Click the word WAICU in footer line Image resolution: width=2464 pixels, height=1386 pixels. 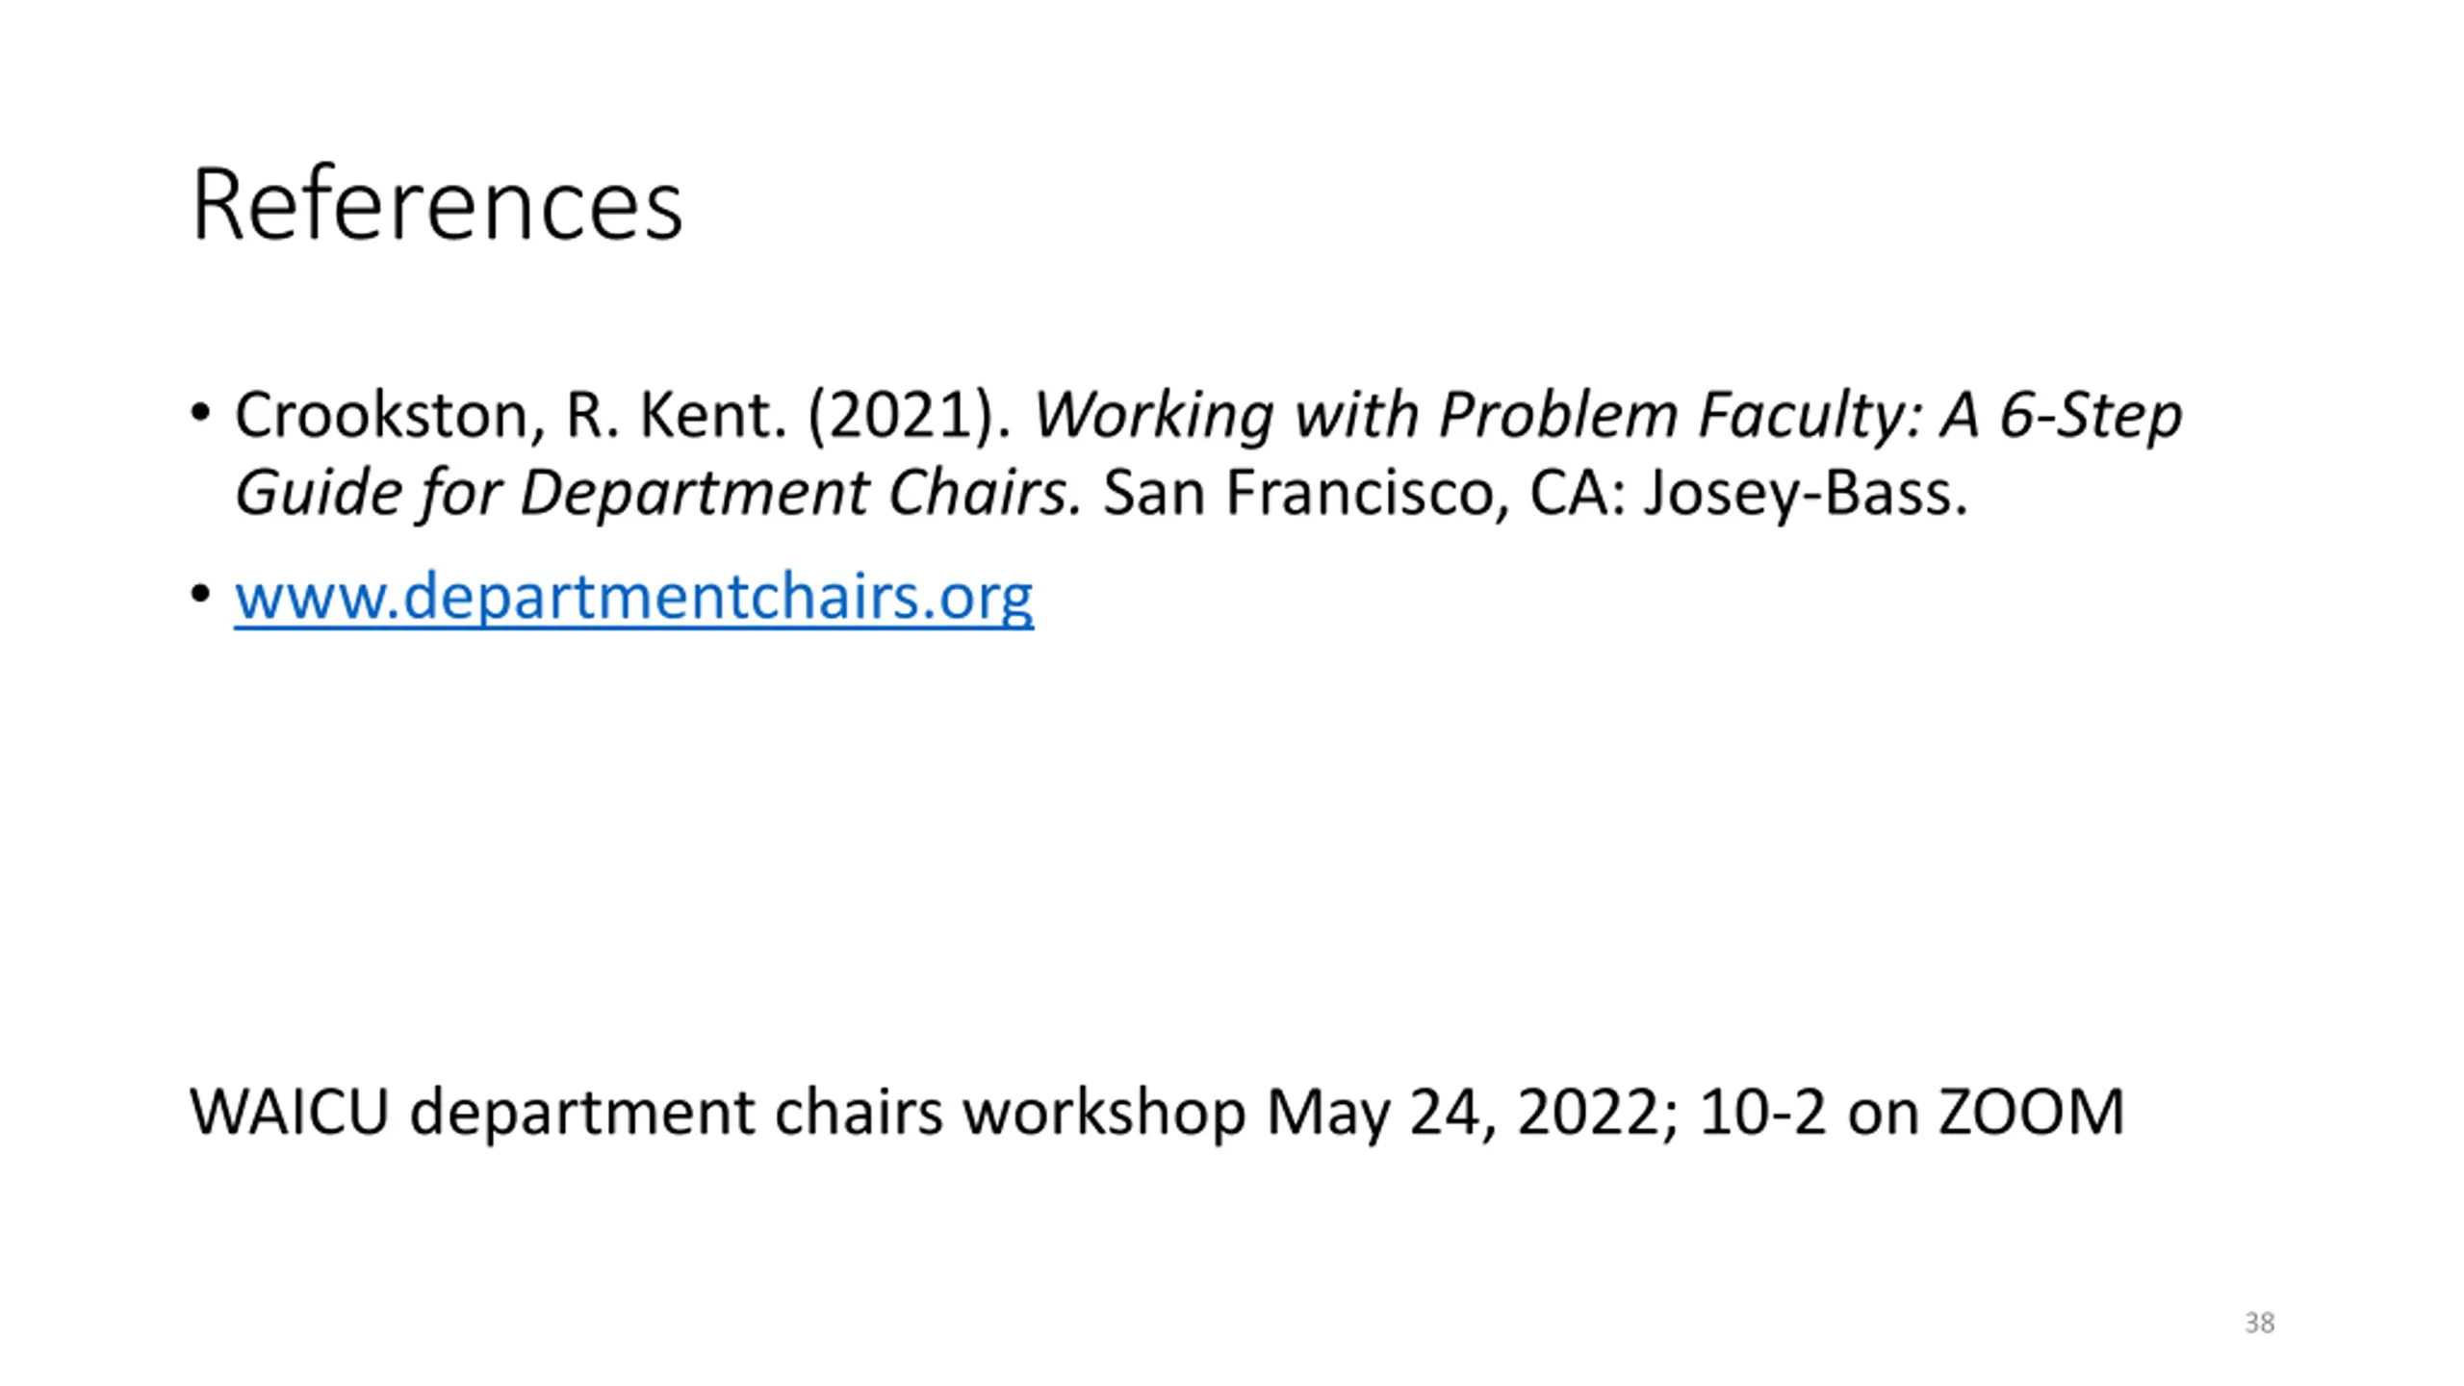click(290, 1113)
